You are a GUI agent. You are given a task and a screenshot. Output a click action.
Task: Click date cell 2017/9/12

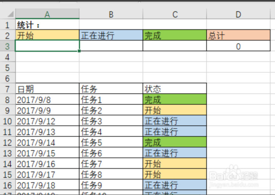pyautogui.click(x=47, y=121)
